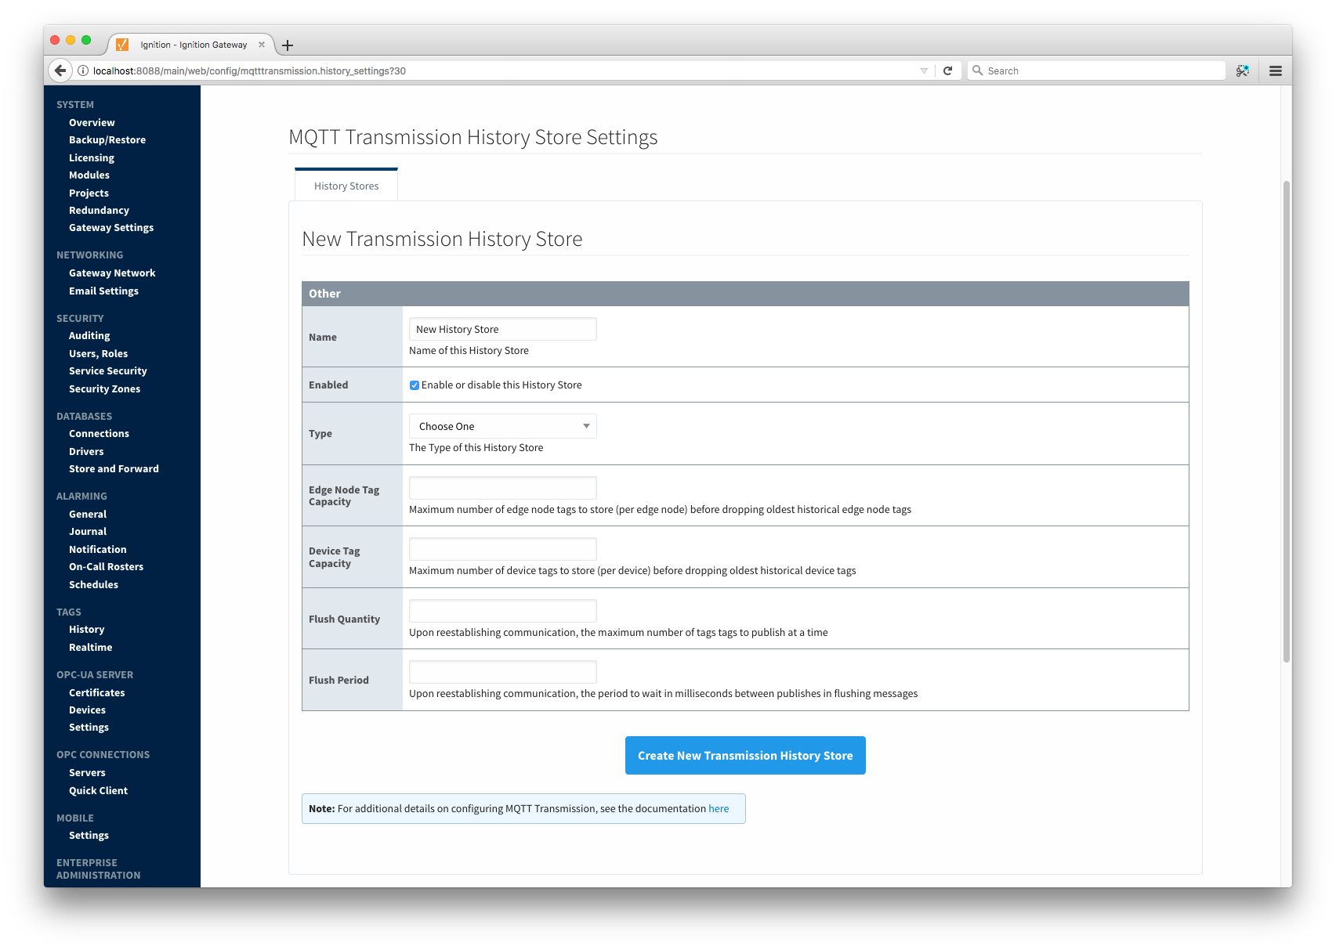This screenshot has height=950, width=1336.
Task: Uncheck the Enabled history store checkbox
Action: click(x=415, y=385)
